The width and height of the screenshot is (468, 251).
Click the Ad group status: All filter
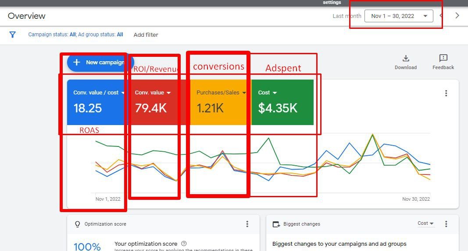(100, 35)
